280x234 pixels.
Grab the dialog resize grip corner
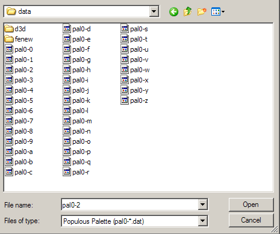275,230
